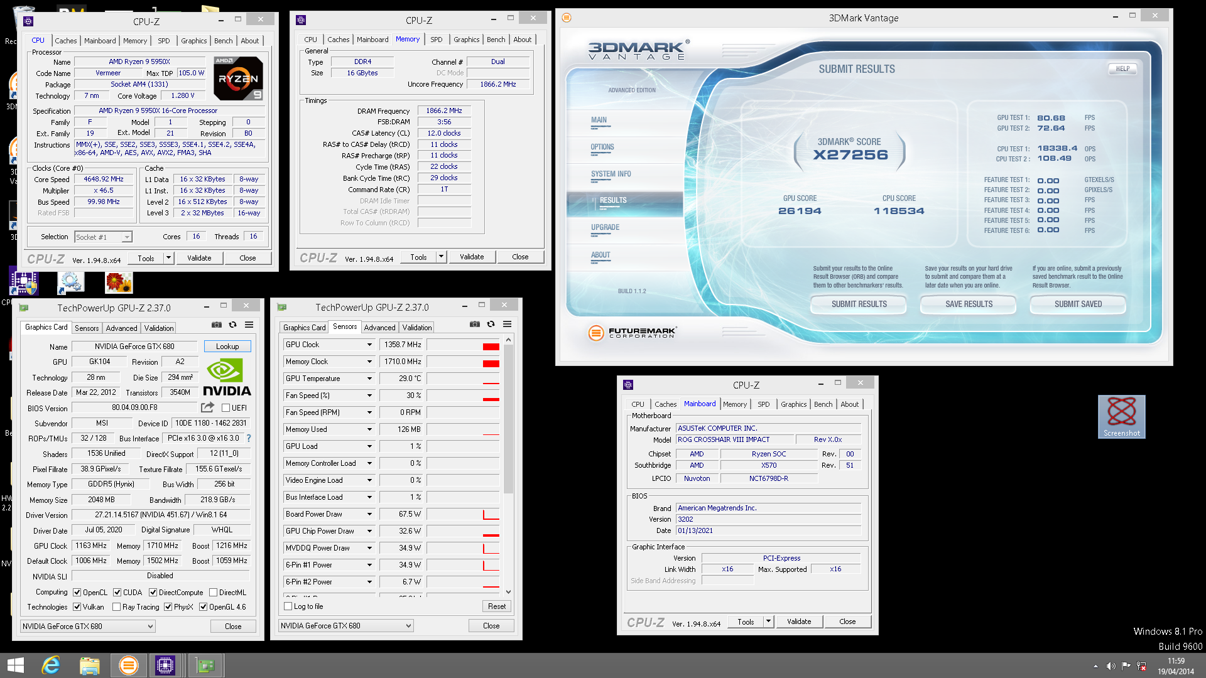
Task: Open the magnifier gear desktop icon
Action: pos(70,283)
